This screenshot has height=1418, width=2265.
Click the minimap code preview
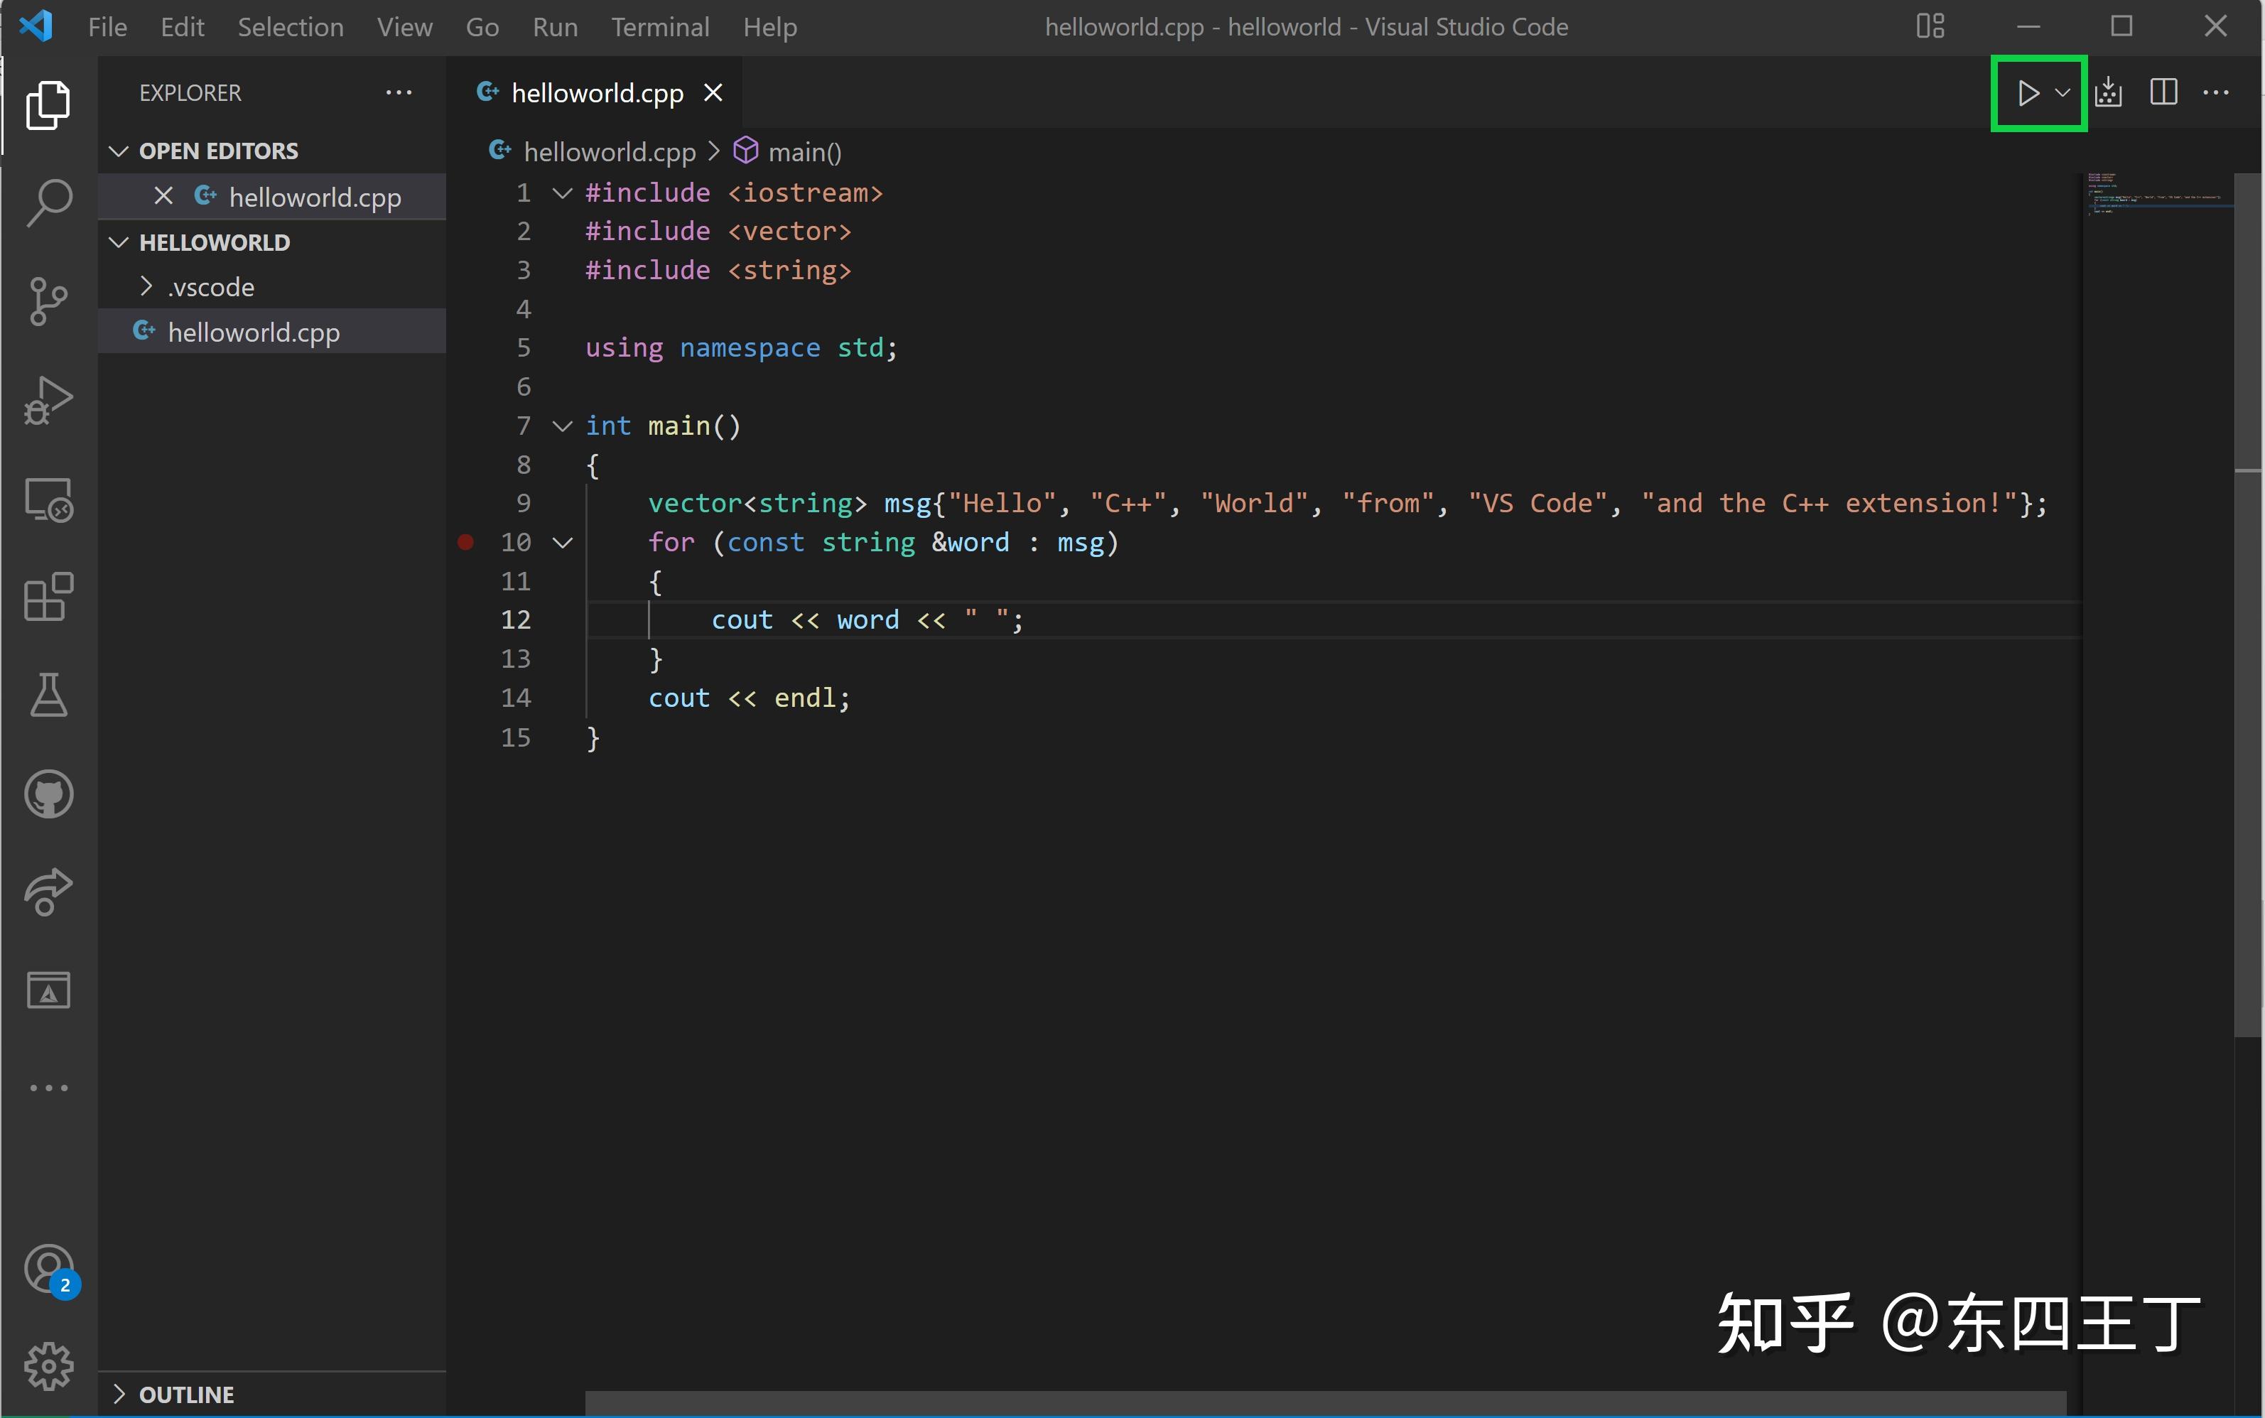pyautogui.click(x=2157, y=193)
